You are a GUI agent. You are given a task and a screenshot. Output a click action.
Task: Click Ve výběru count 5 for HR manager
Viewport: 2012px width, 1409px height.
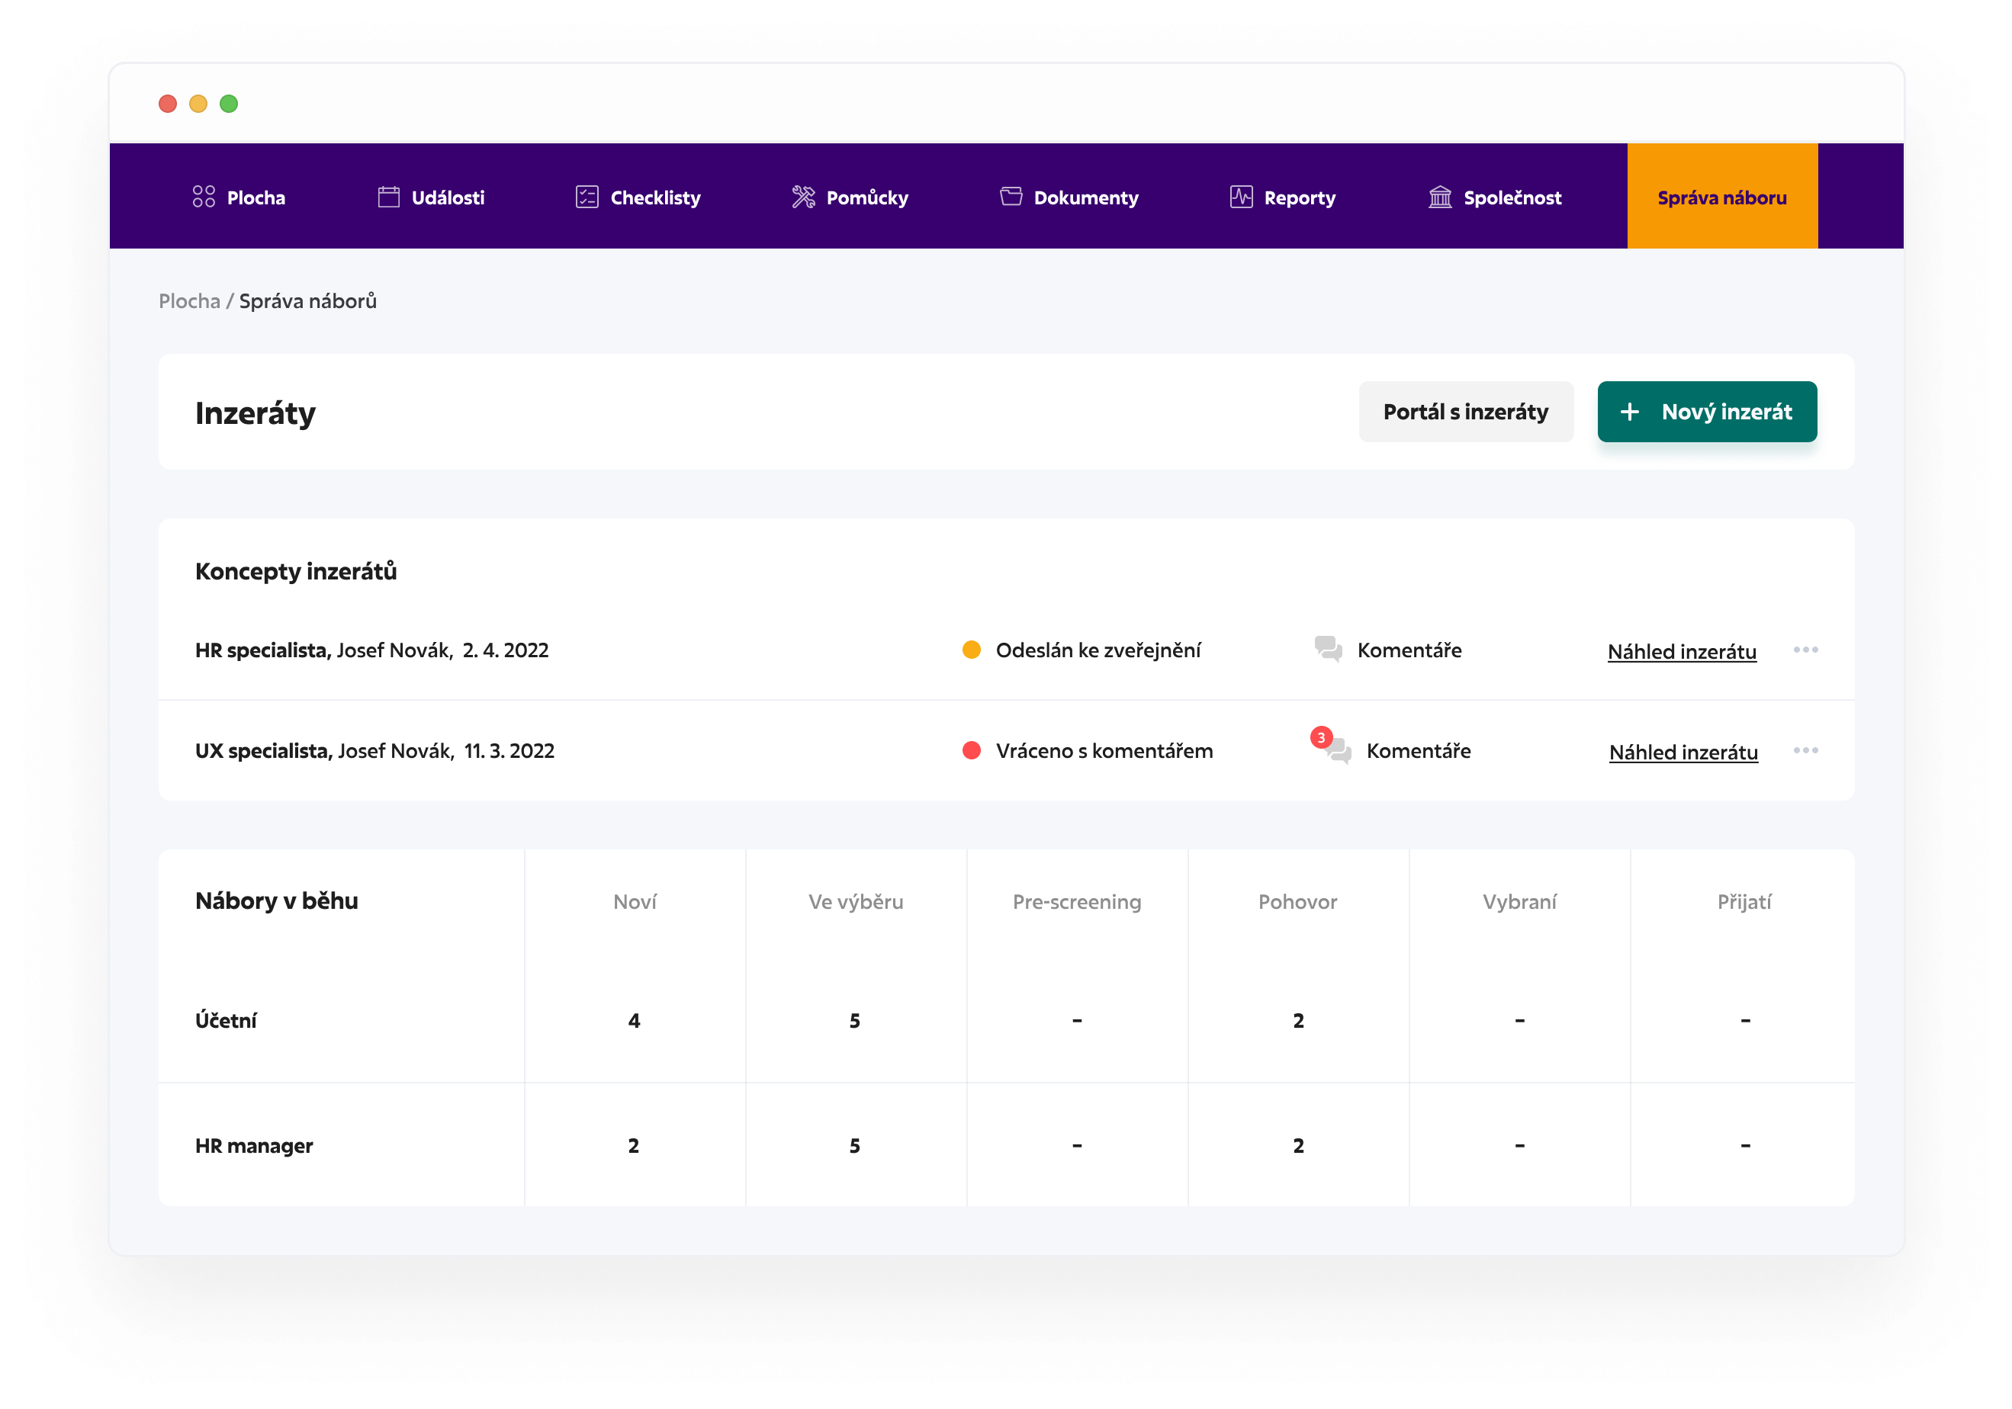point(854,1145)
